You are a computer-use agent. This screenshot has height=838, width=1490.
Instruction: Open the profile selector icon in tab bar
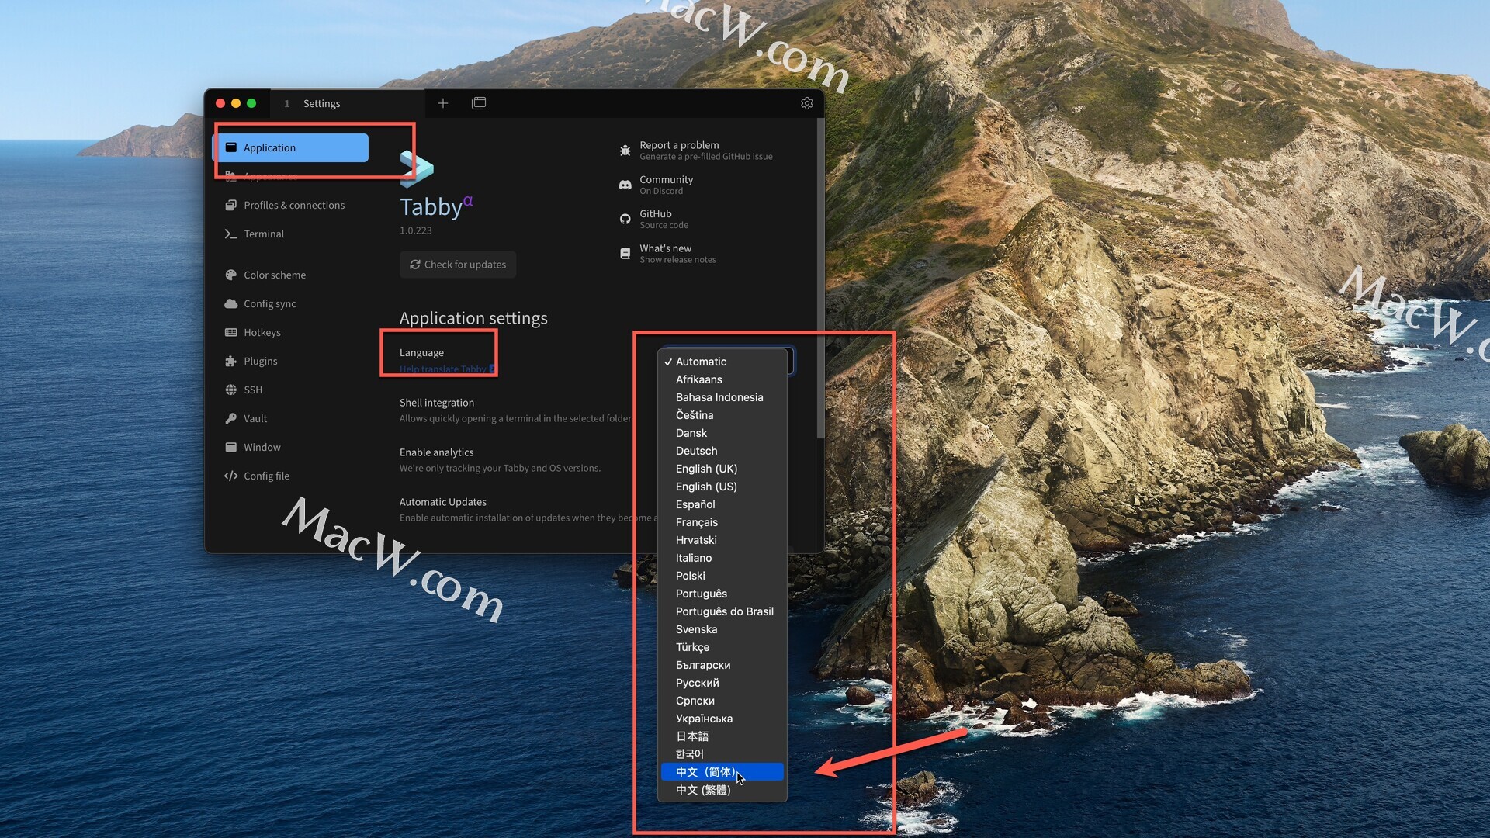pyautogui.click(x=479, y=103)
